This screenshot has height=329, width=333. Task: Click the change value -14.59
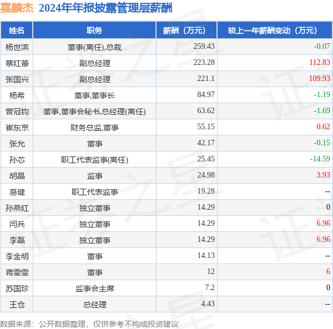pyautogui.click(x=320, y=159)
